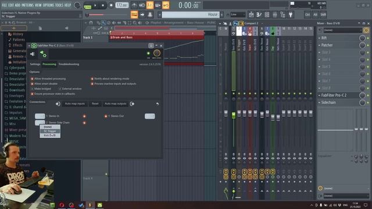Open the Stereo In source selector

[40, 116]
